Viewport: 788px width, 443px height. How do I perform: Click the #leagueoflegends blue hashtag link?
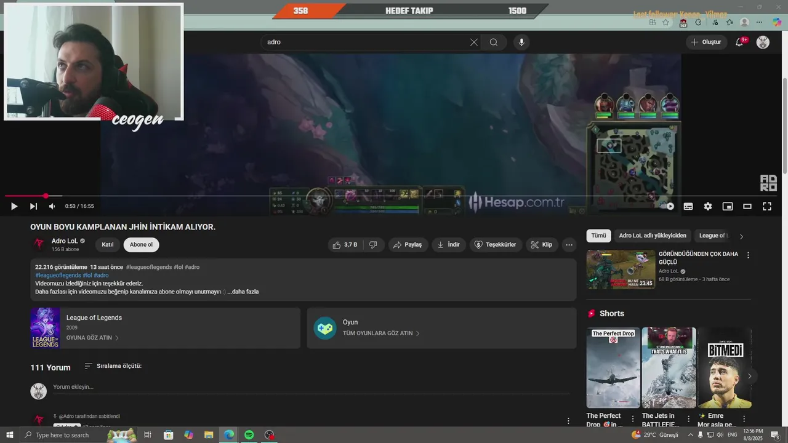(x=58, y=275)
